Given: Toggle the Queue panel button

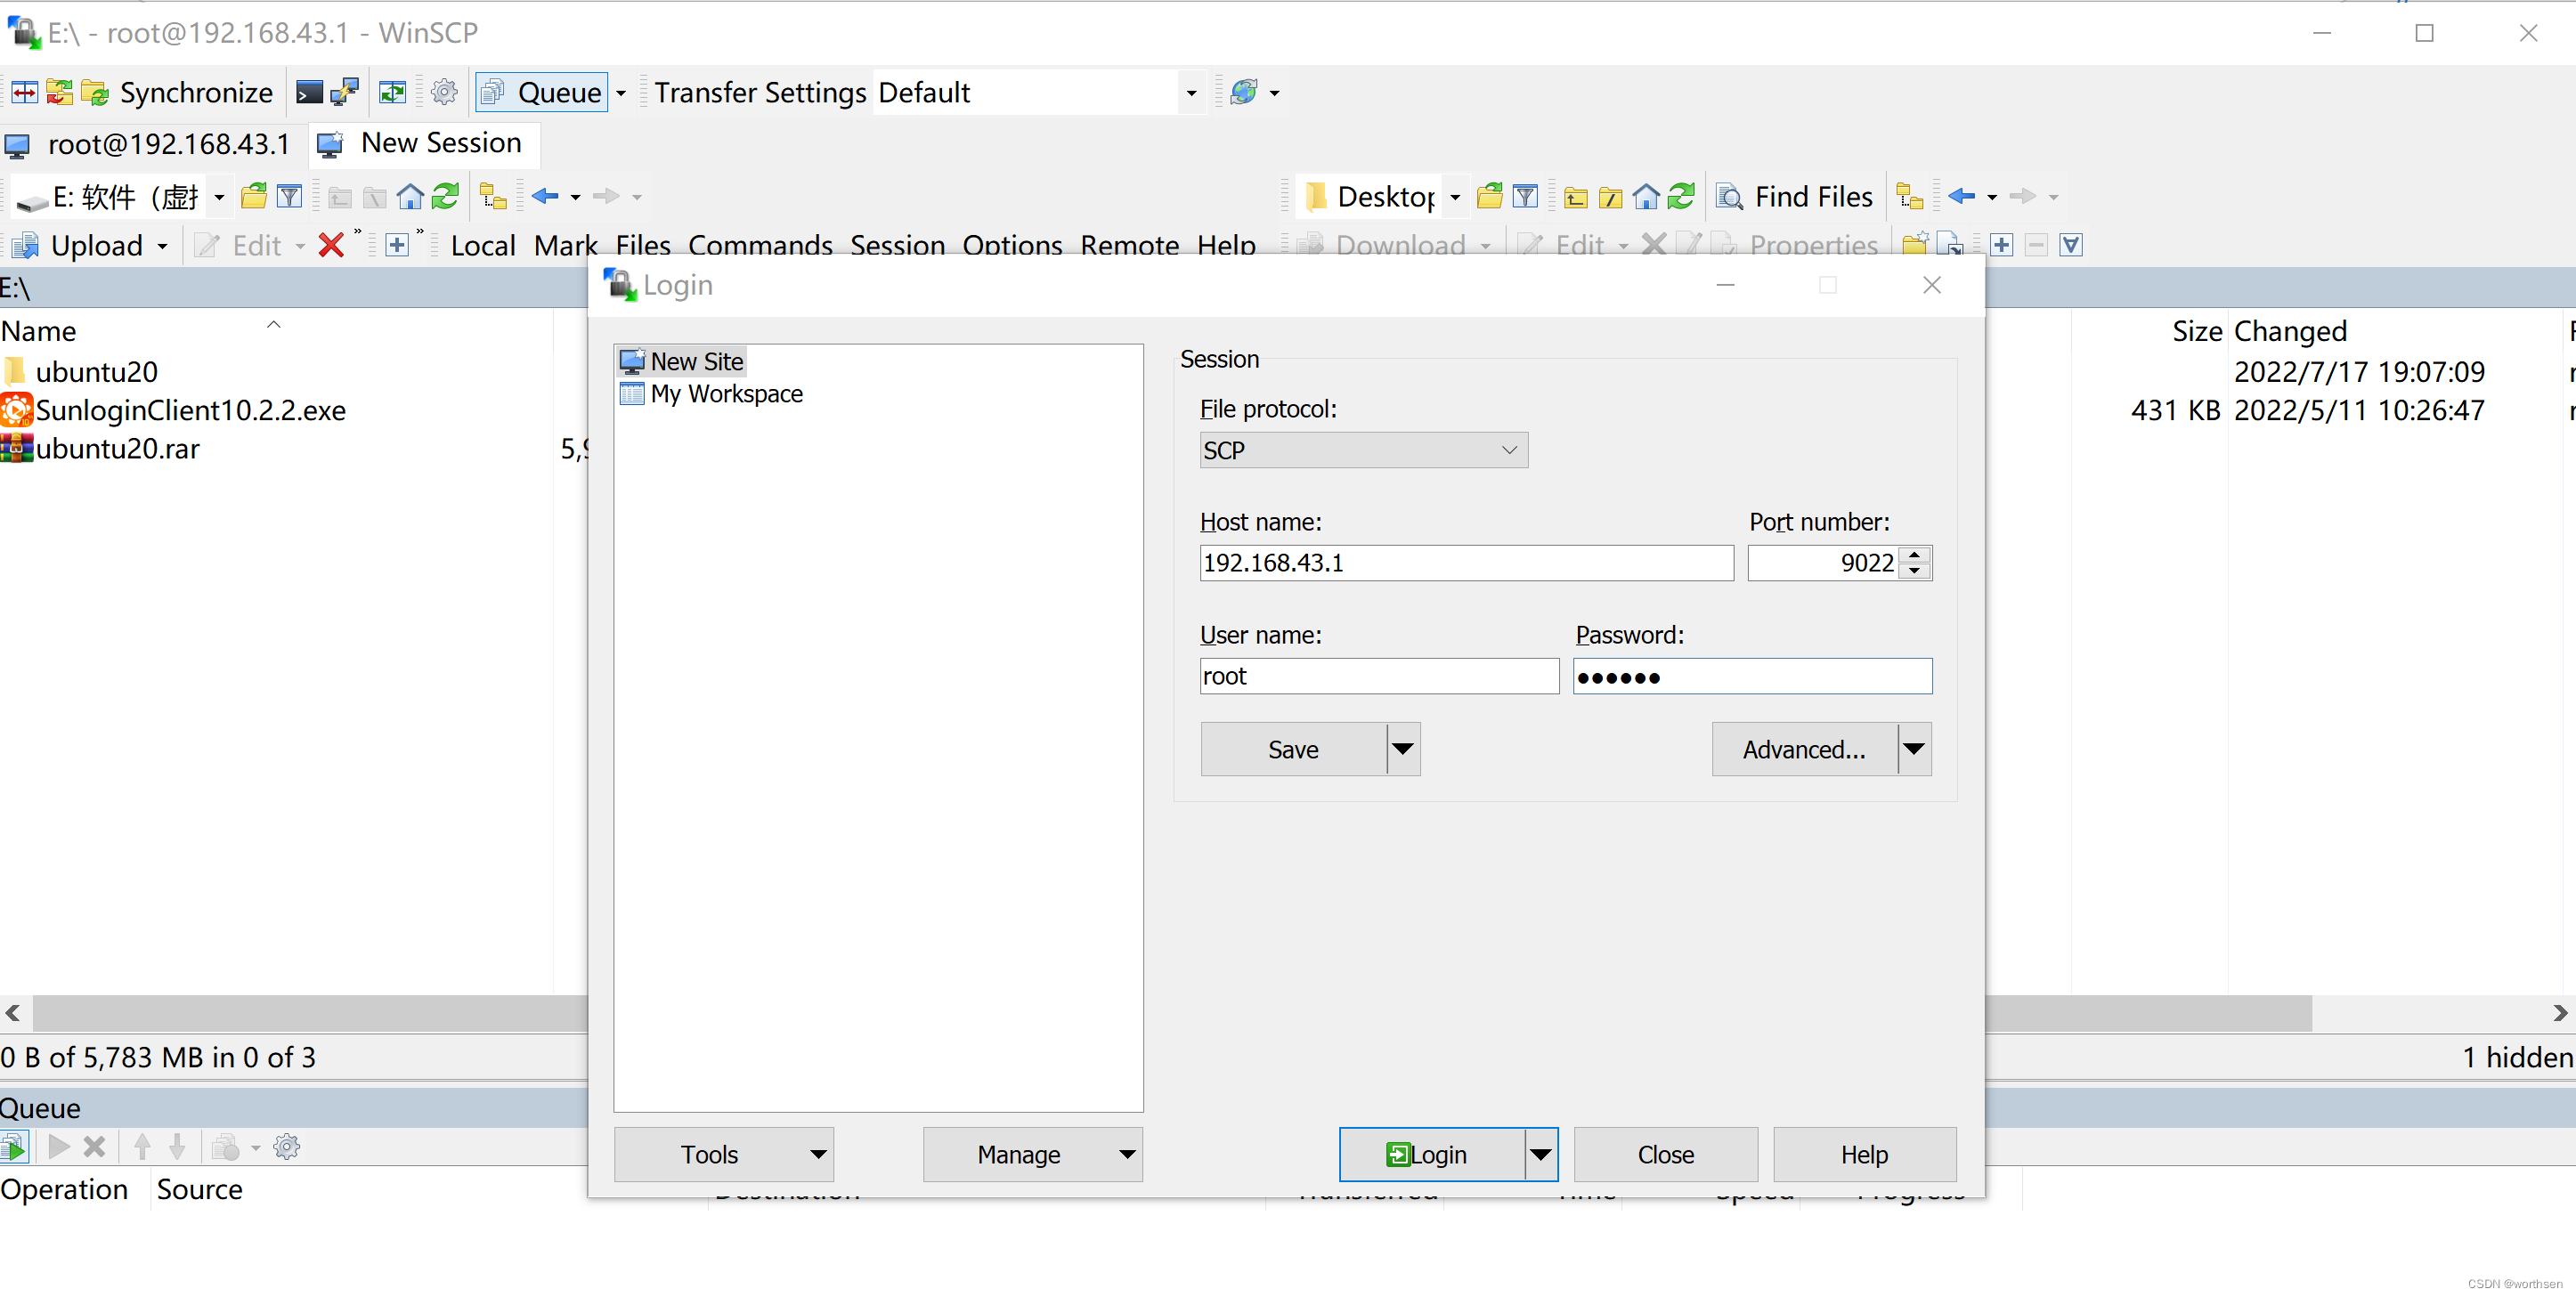Looking at the screenshot, I should tap(542, 92).
